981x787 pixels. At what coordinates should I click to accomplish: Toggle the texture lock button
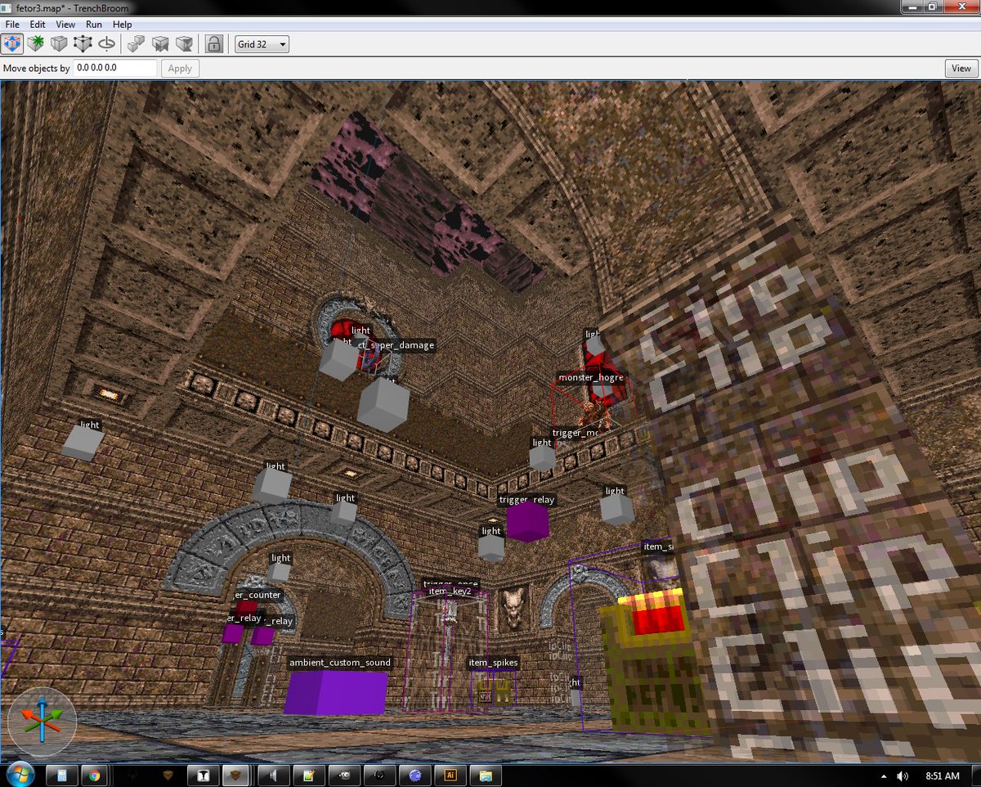click(214, 43)
